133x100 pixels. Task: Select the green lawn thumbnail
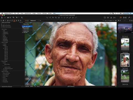click(125, 76)
